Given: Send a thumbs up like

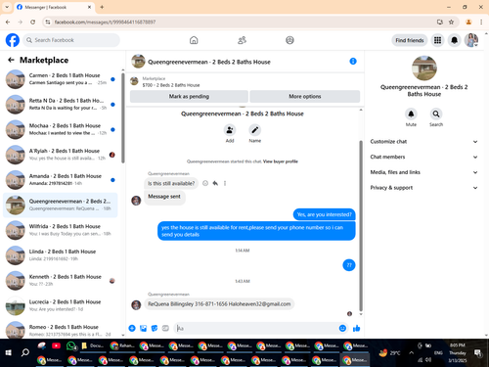Looking at the screenshot, I should pos(356,328).
